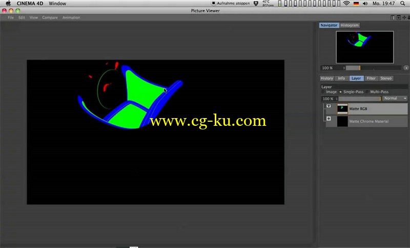410x248 pixels.
Task: Open the Edit menu in Picture Viewer
Action: 22,17
